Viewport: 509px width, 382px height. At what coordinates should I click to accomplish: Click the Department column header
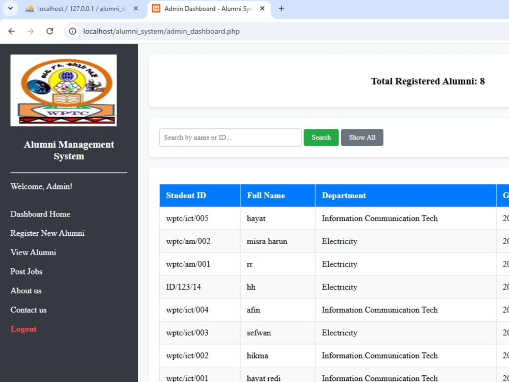(406, 196)
